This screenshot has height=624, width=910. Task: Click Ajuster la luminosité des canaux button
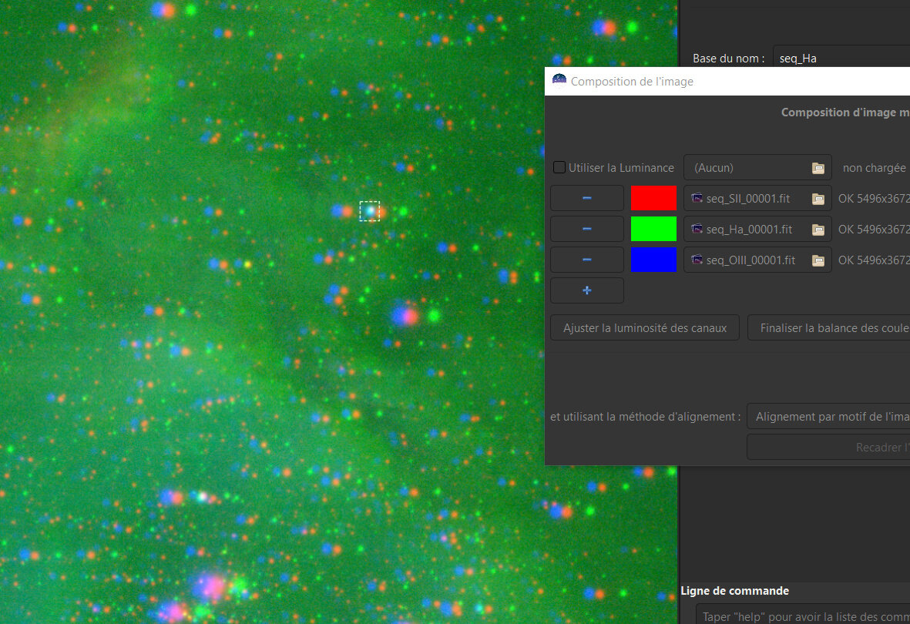pyautogui.click(x=645, y=328)
